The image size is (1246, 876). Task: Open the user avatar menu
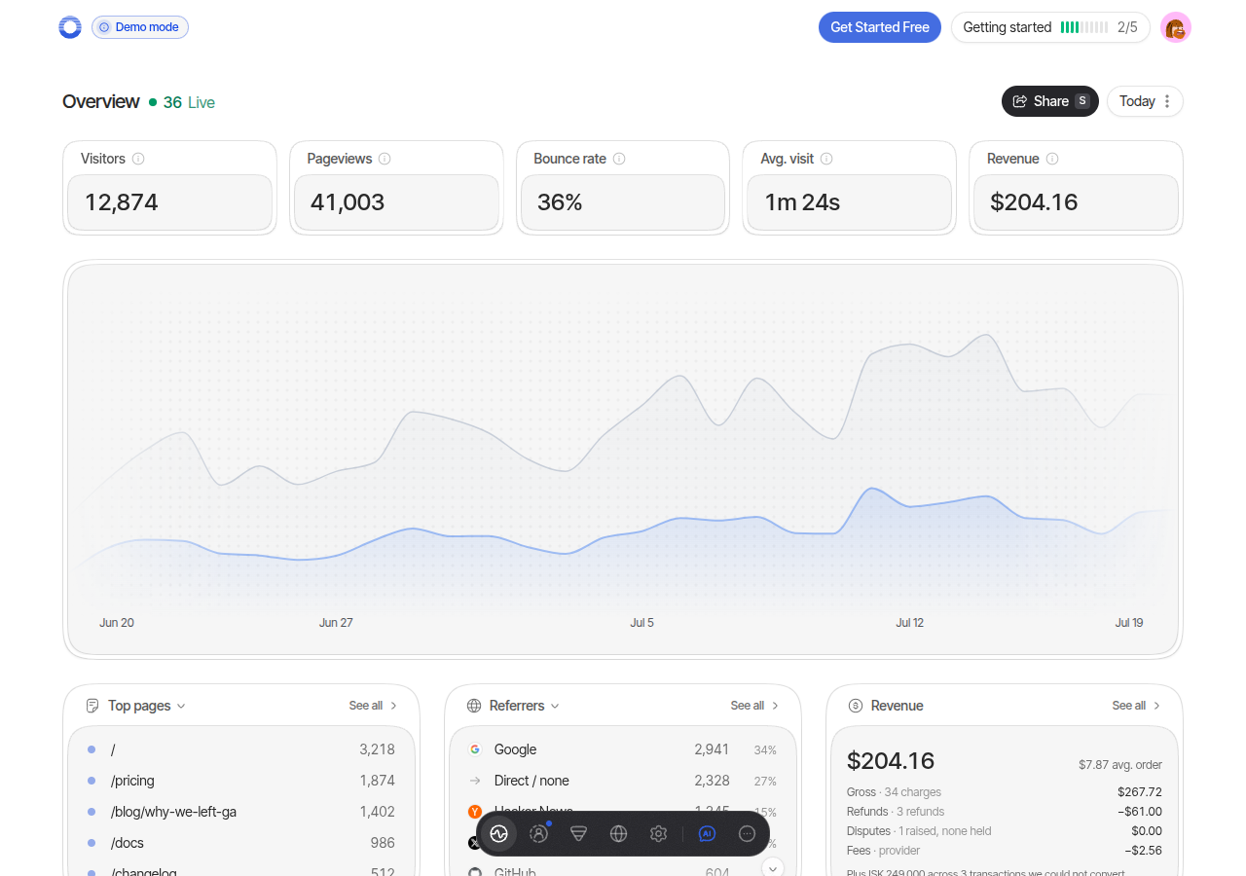point(1176,27)
